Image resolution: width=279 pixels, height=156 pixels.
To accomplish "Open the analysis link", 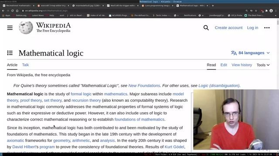I will (107, 140).
